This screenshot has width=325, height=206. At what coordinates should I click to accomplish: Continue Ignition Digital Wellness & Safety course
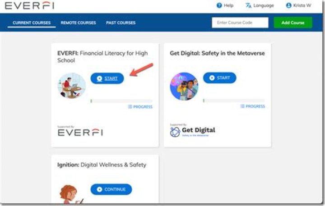click(111, 189)
